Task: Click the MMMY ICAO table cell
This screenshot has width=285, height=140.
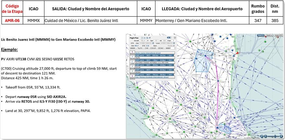Action: pyautogui.click(x=146, y=20)
